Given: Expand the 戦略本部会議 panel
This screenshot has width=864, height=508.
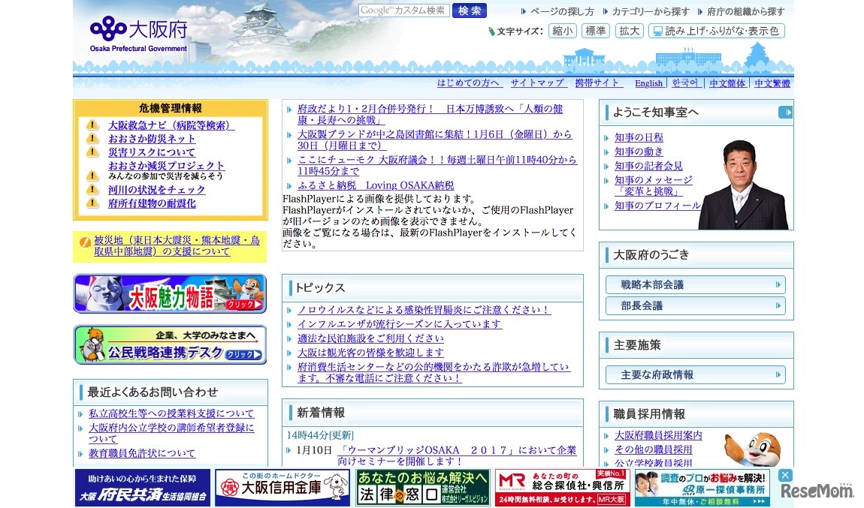Looking at the screenshot, I should coord(695,284).
